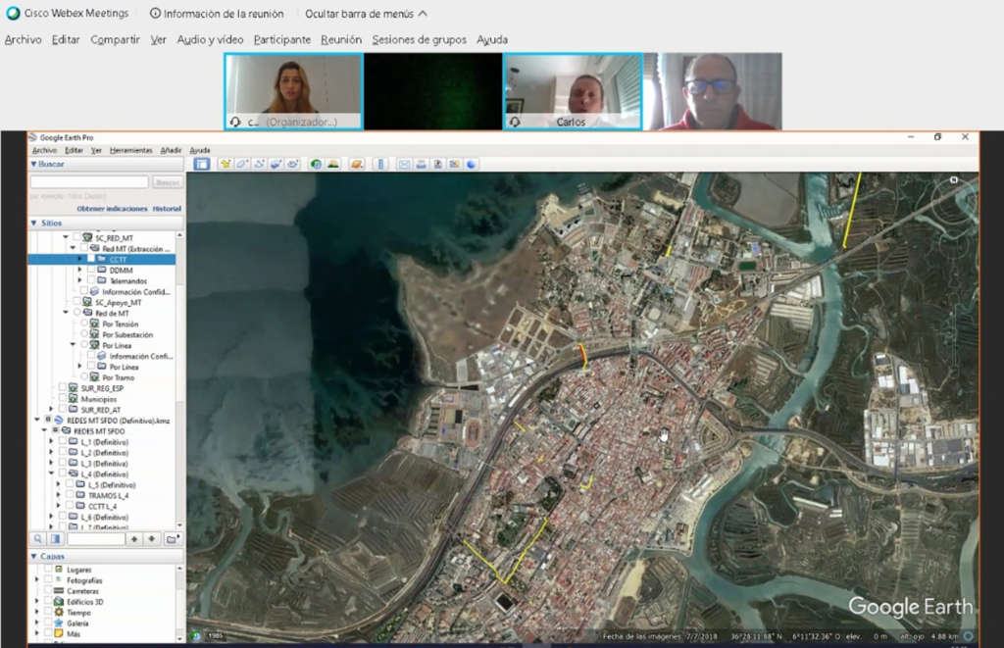Expand the L_1 (Definitivo) folder
The image size is (1004, 648).
51,442
